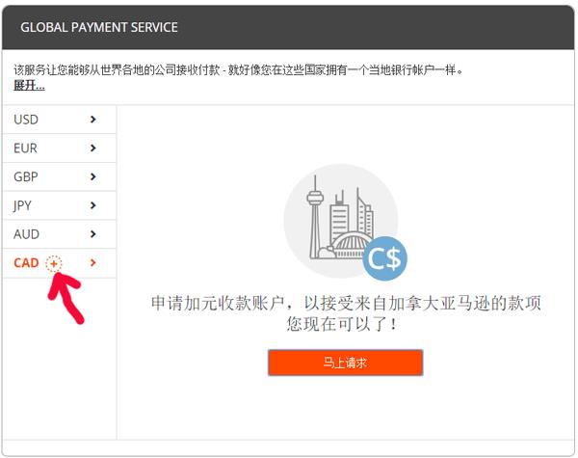Screen dimensions: 578x458
Task: Click the plus icon next to CAD
Action: 54,263
